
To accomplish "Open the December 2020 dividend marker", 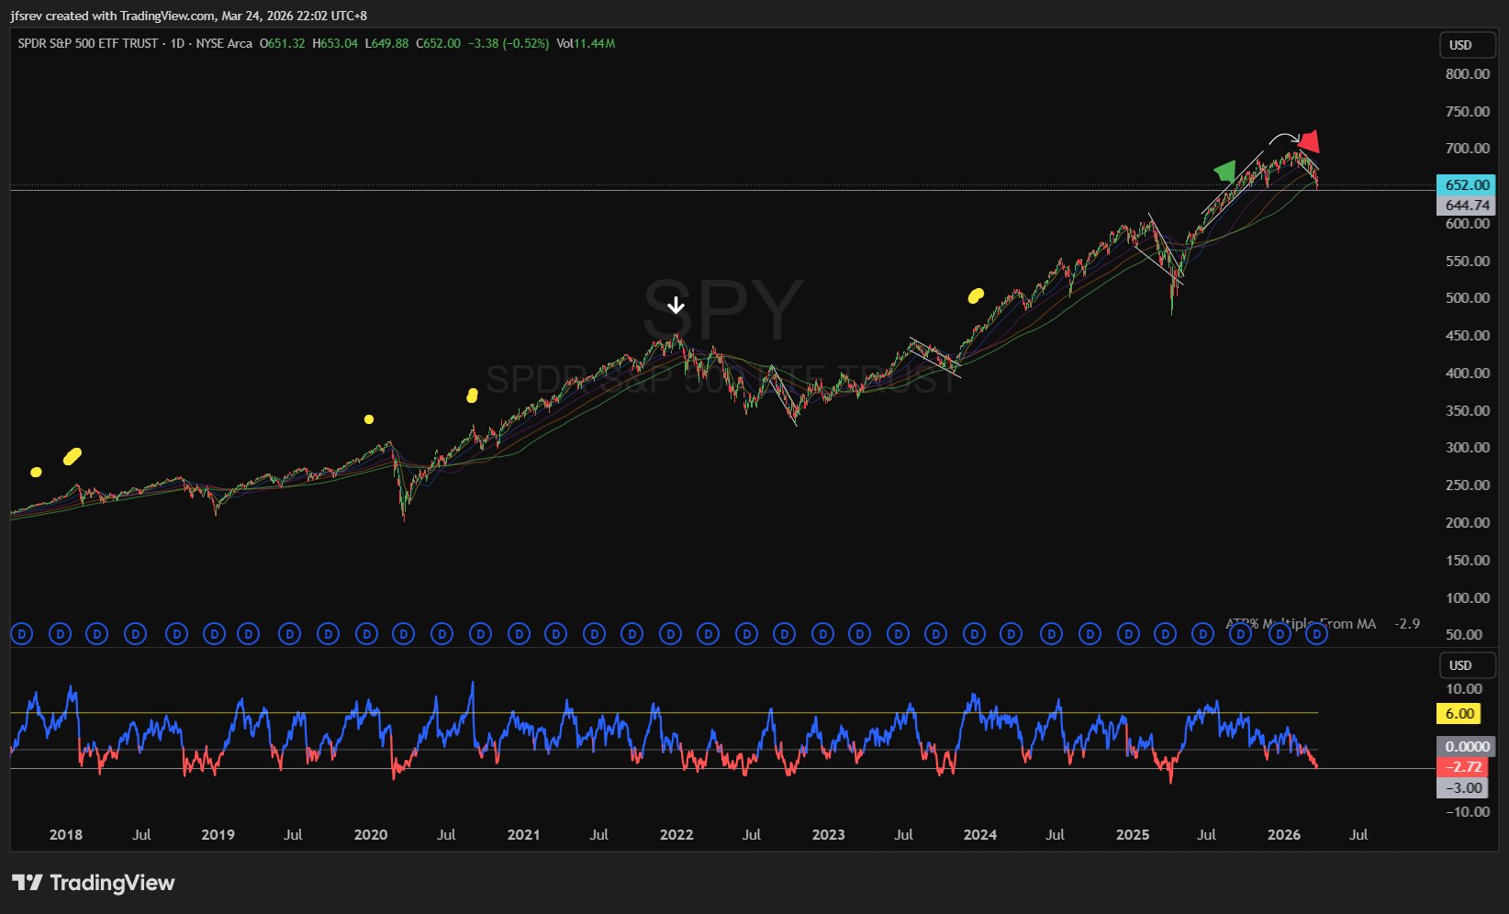I will [519, 633].
